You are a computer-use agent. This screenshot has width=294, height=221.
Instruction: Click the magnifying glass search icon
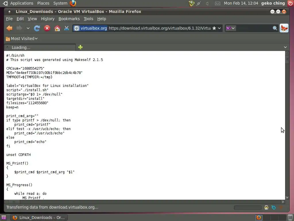[x=275, y=28]
